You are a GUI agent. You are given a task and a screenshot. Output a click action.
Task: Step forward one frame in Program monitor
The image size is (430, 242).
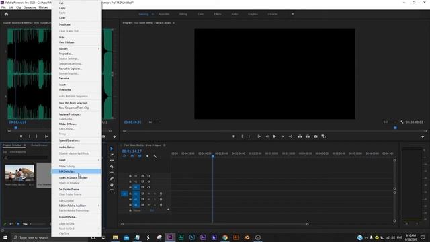click(282, 136)
